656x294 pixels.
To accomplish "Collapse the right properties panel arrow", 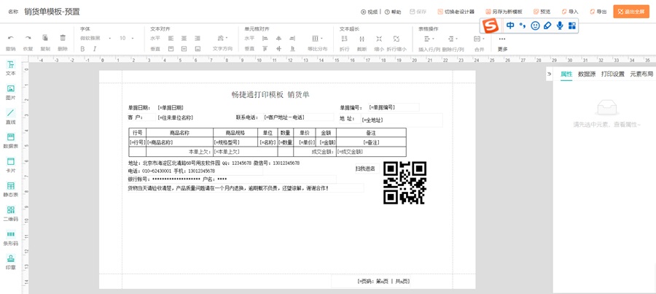I will (550, 74).
